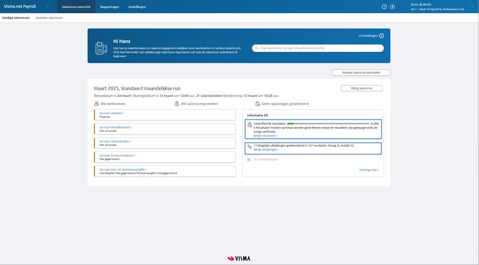This screenshot has height=265, width=479.
Task: Click the Alle salariscomponenten label
Action: pos(199,104)
